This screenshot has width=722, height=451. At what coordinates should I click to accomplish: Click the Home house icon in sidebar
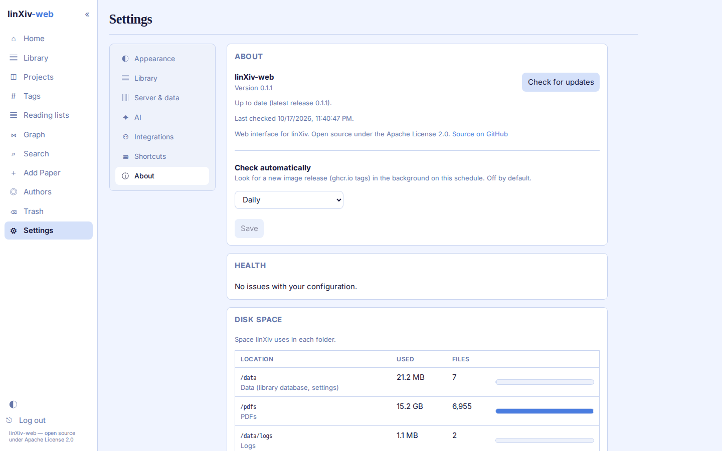pos(14,39)
